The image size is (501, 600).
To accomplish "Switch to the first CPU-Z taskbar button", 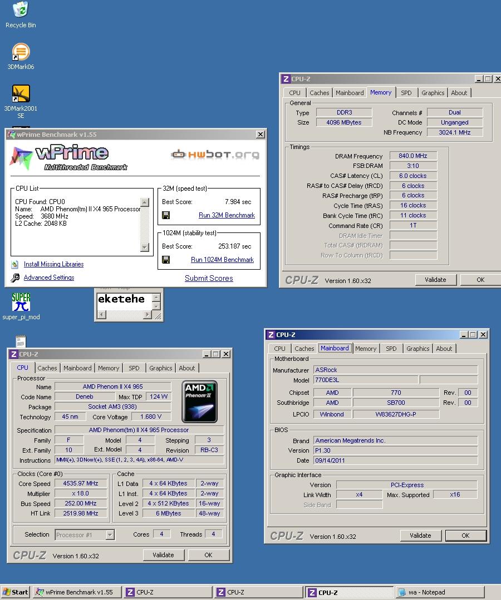I will coord(168,592).
